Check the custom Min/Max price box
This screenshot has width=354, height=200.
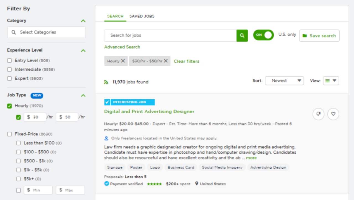[19, 190]
